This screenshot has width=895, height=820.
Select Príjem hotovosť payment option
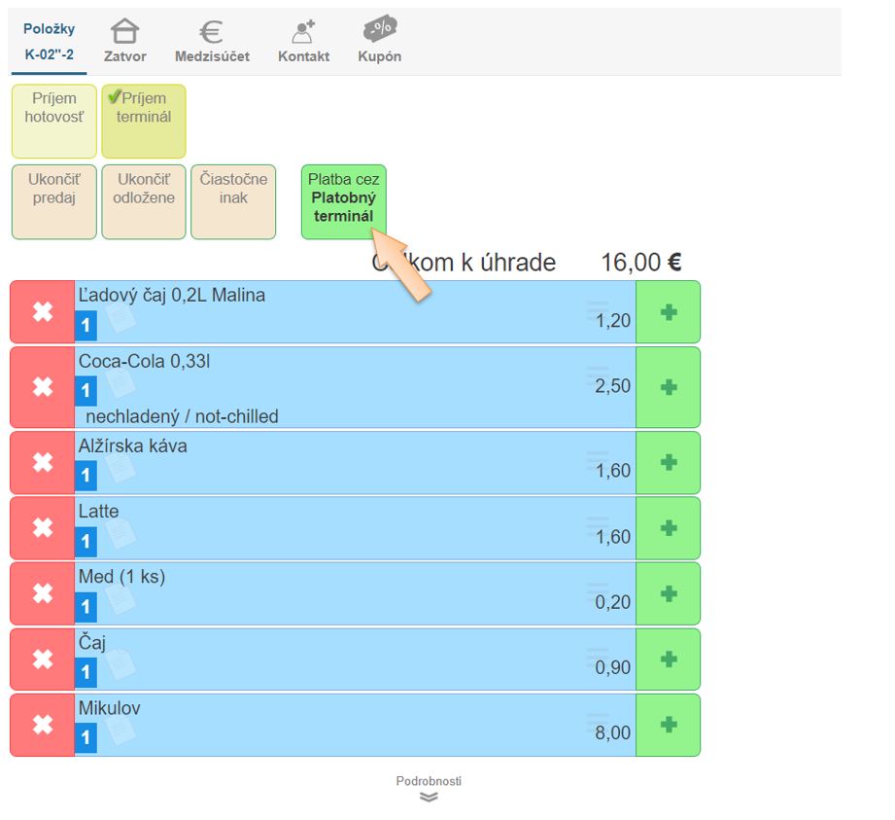(x=54, y=121)
